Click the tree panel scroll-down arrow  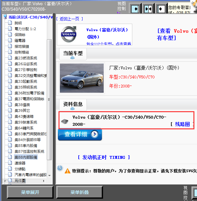coord(49,175)
